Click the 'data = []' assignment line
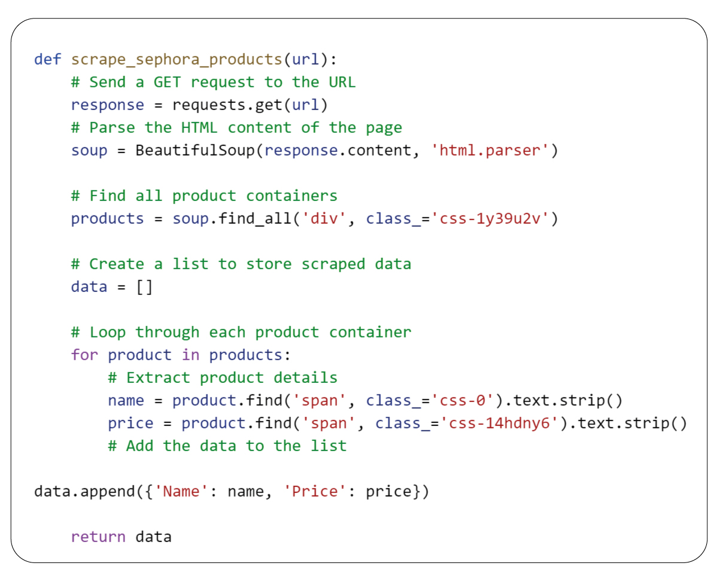 (x=112, y=287)
